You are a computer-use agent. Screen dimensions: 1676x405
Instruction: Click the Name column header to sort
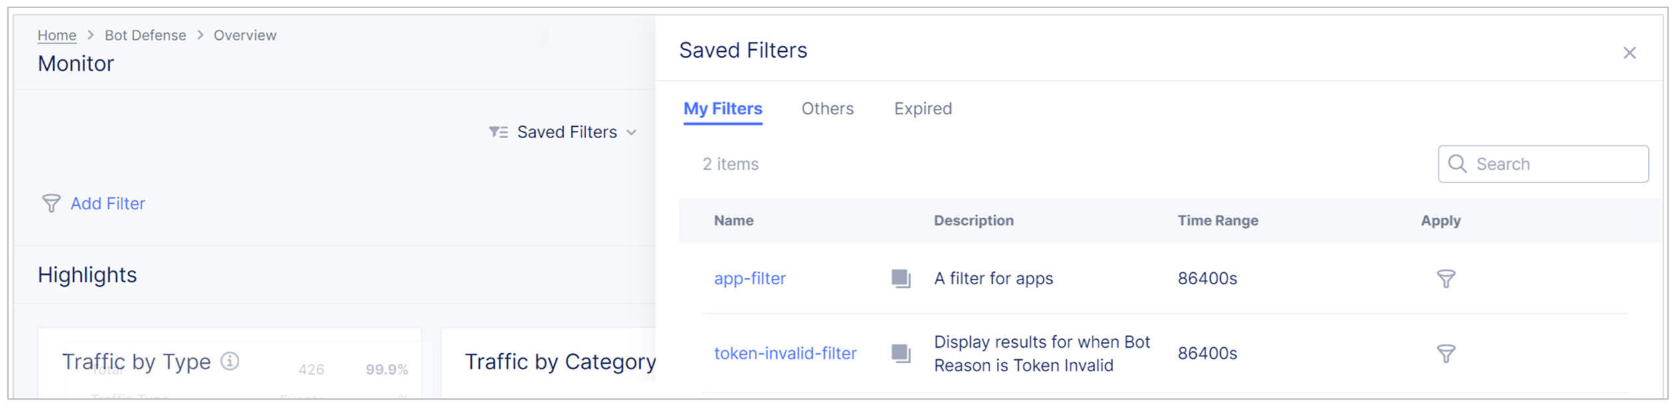[733, 220]
